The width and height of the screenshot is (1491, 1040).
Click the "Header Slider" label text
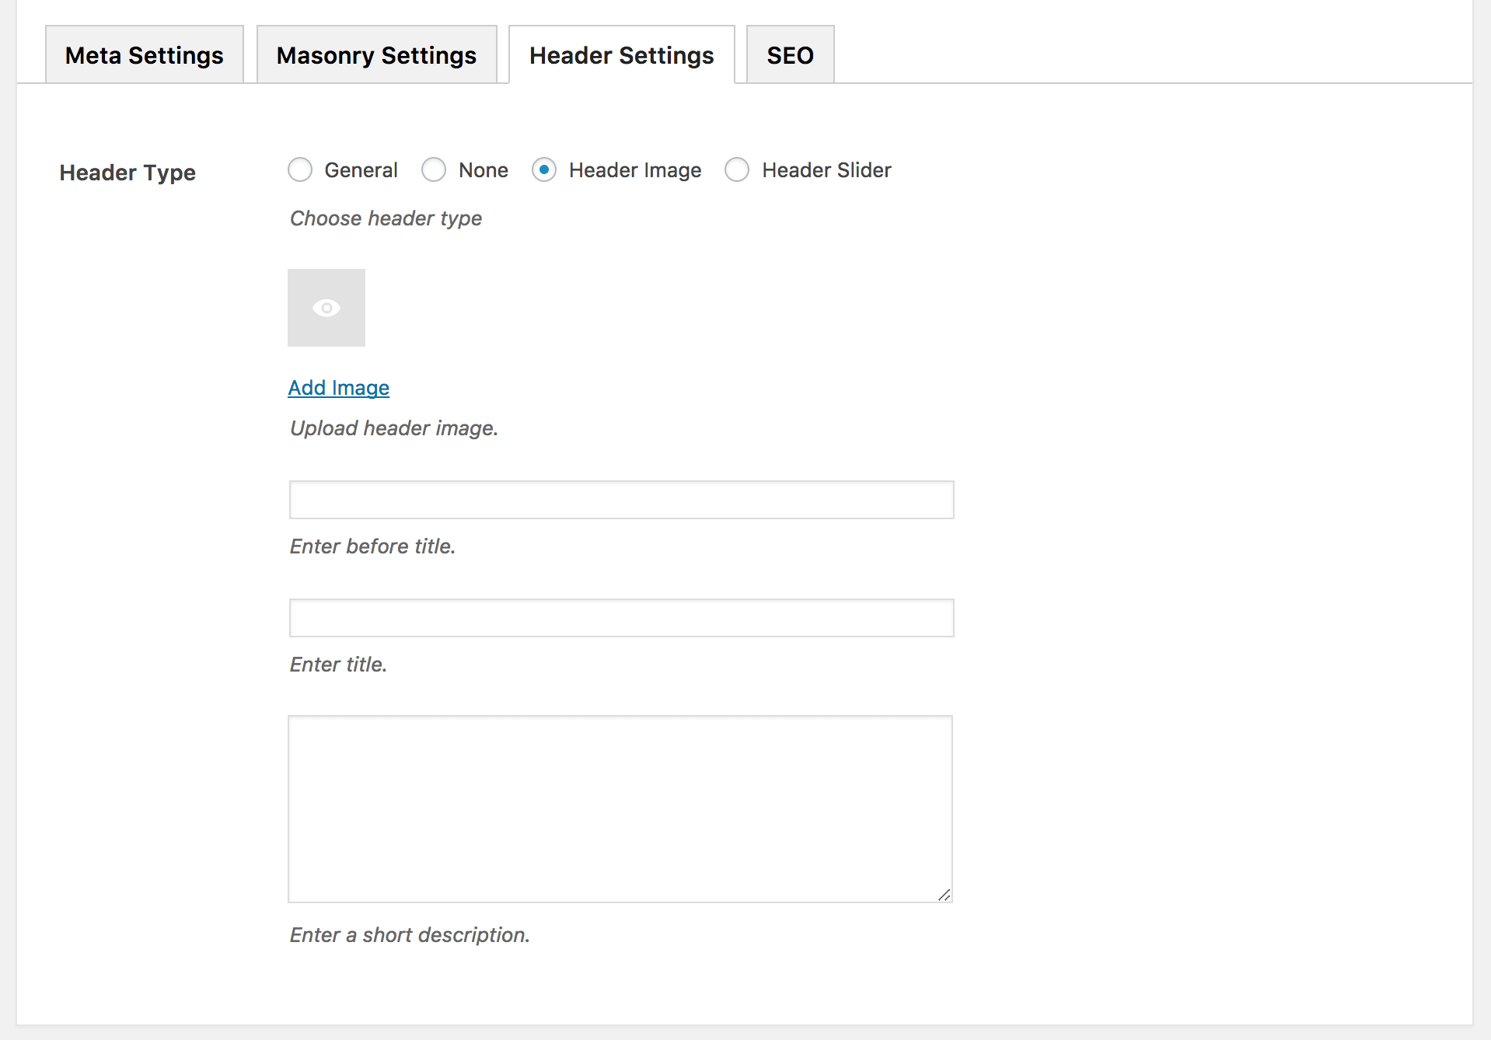pos(826,170)
